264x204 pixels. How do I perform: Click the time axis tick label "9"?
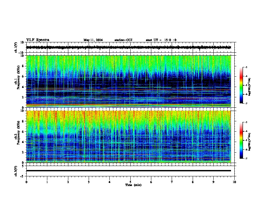[213, 182]
